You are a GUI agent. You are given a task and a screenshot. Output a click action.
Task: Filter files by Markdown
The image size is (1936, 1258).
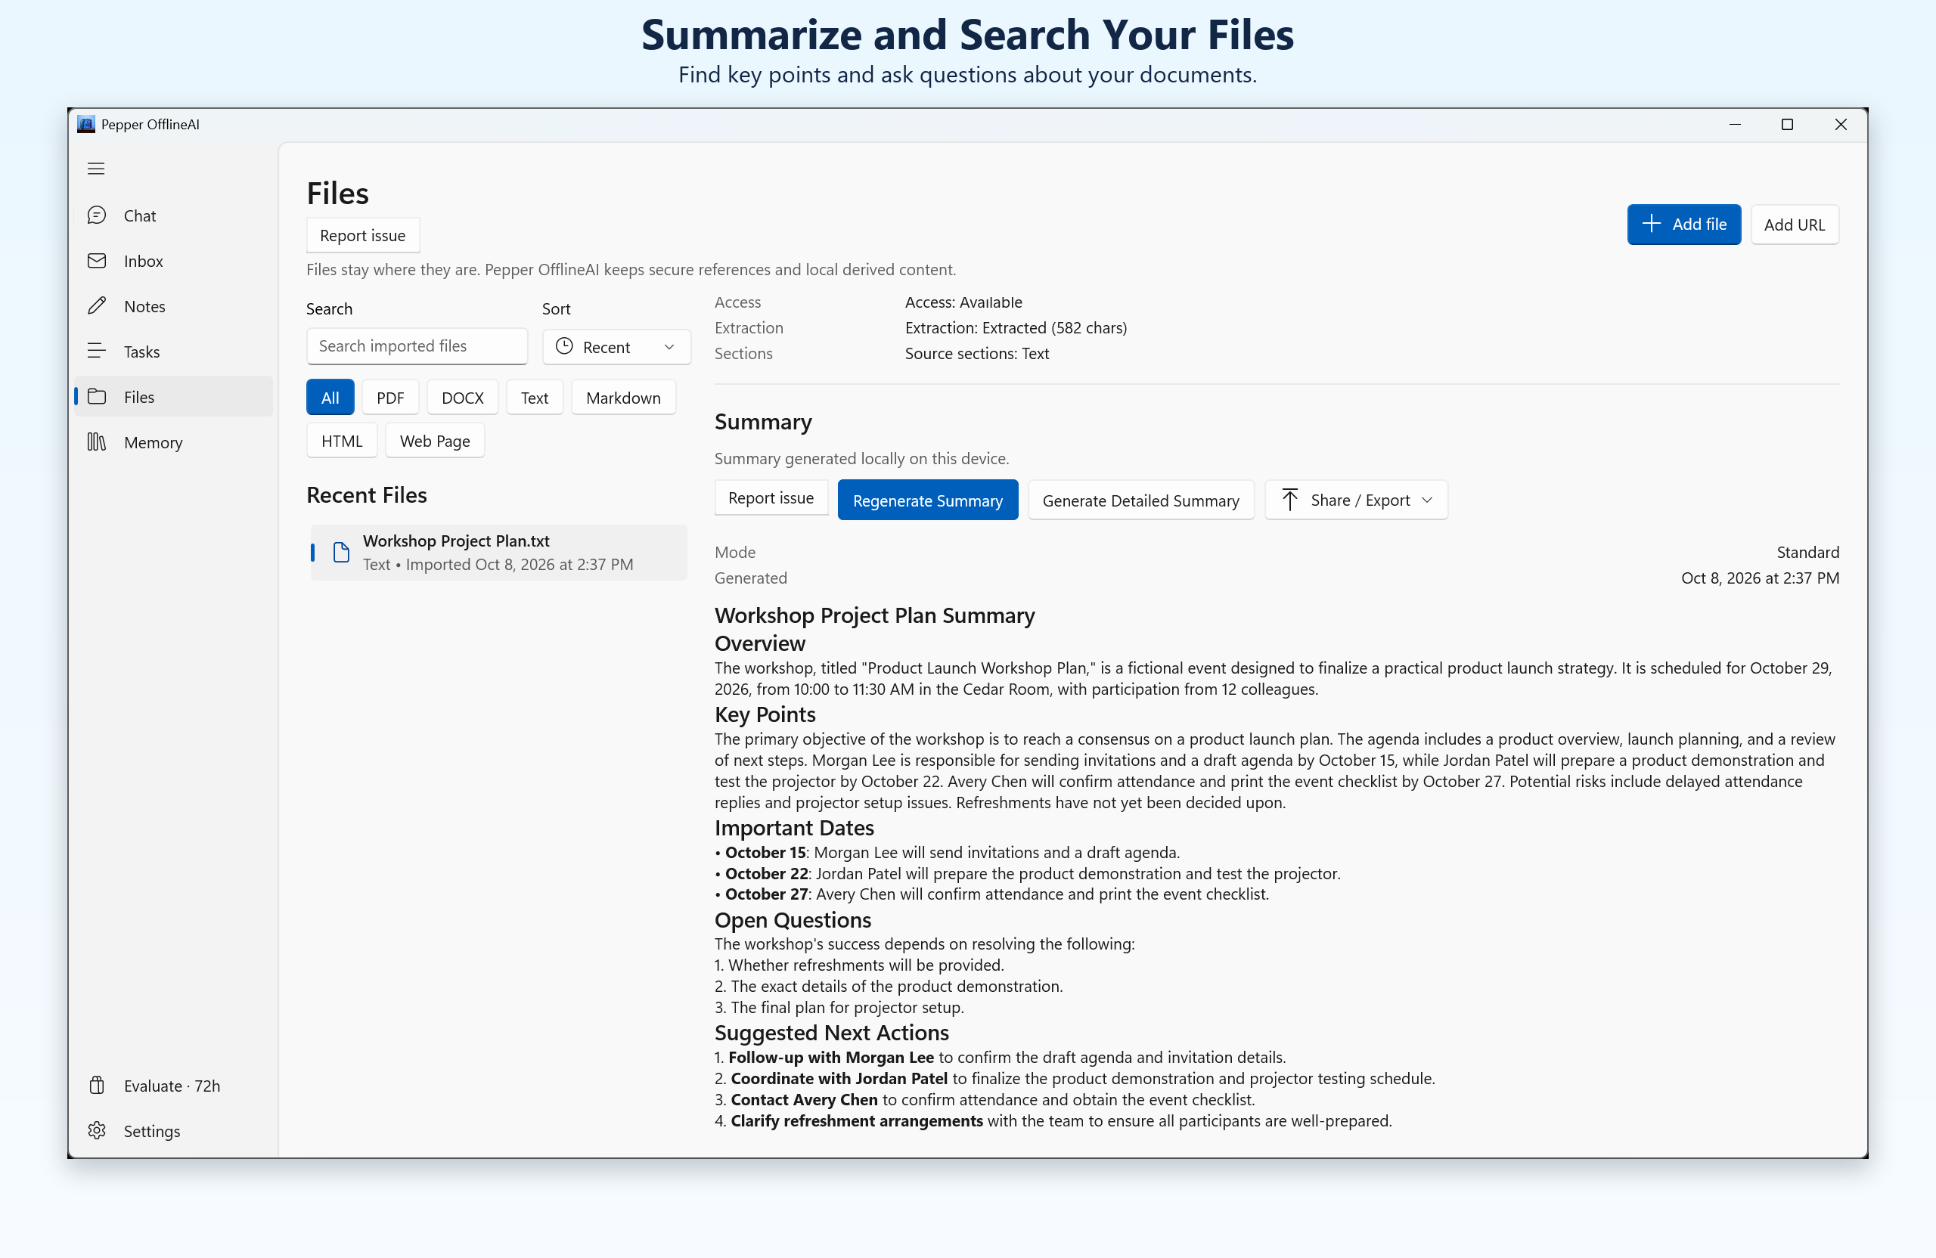pyautogui.click(x=623, y=398)
